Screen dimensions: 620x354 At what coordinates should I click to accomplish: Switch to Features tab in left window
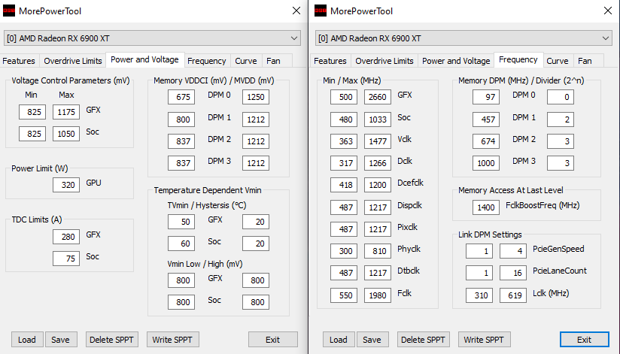click(x=19, y=61)
